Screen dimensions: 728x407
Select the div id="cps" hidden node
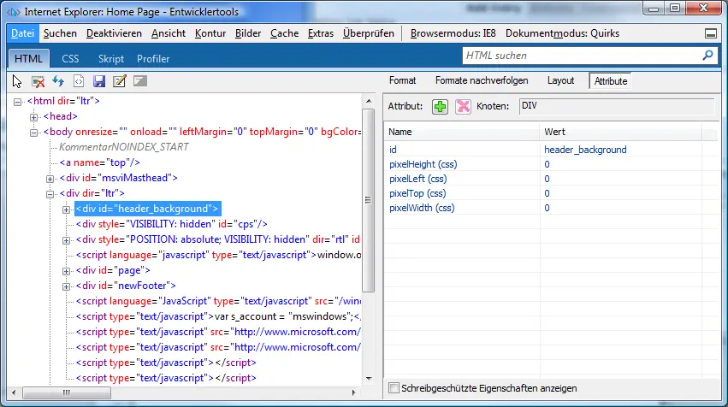click(x=171, y=224)
